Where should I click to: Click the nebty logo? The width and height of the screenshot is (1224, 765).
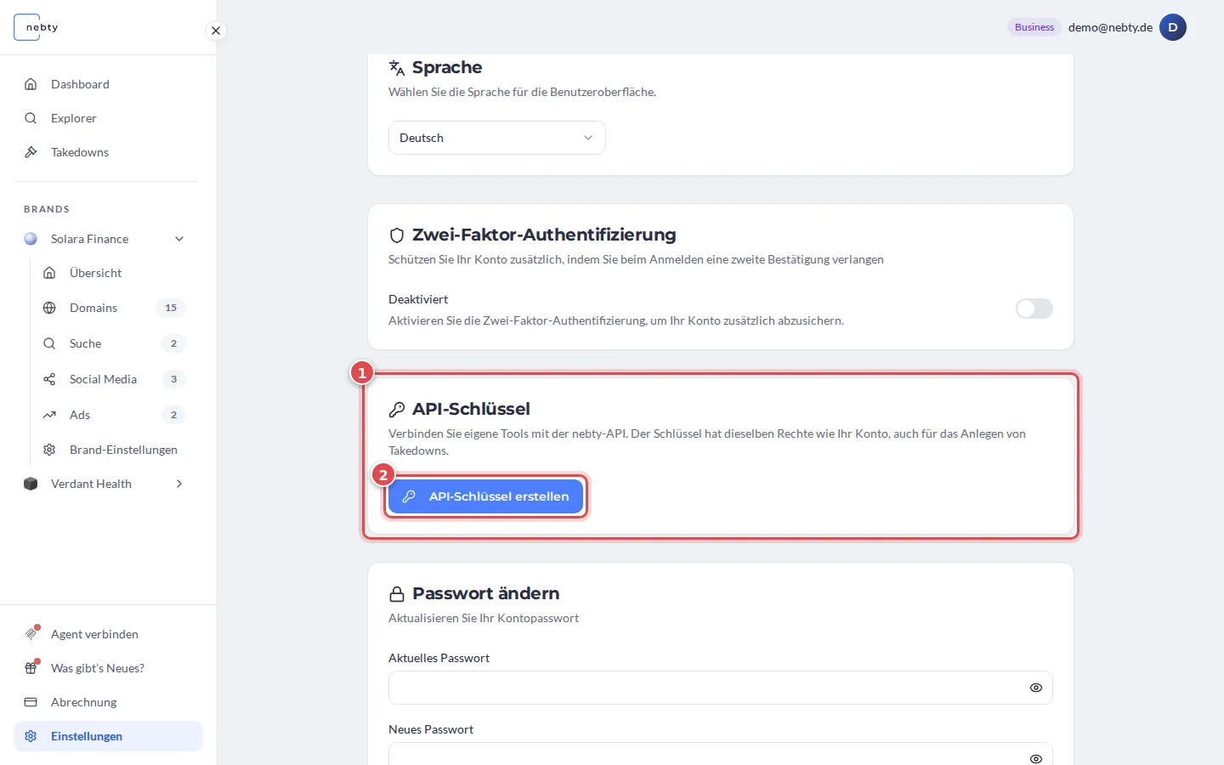37,27
